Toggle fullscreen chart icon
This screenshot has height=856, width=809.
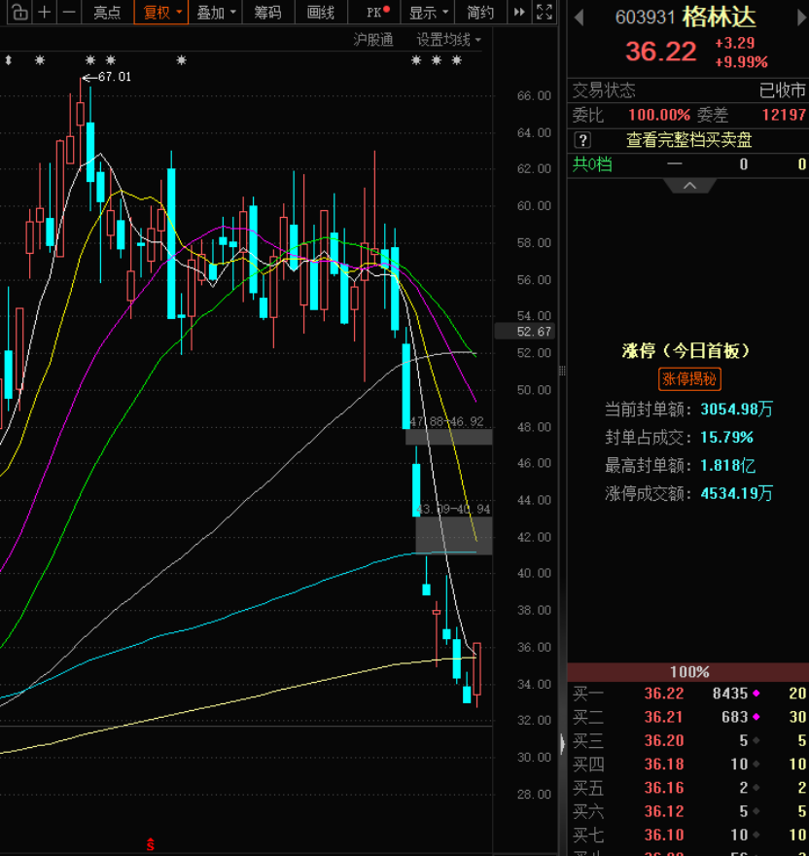[545, 12]
